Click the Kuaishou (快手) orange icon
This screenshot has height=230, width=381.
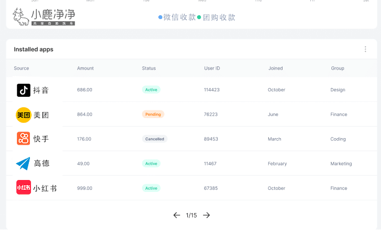tap(23, 139)
